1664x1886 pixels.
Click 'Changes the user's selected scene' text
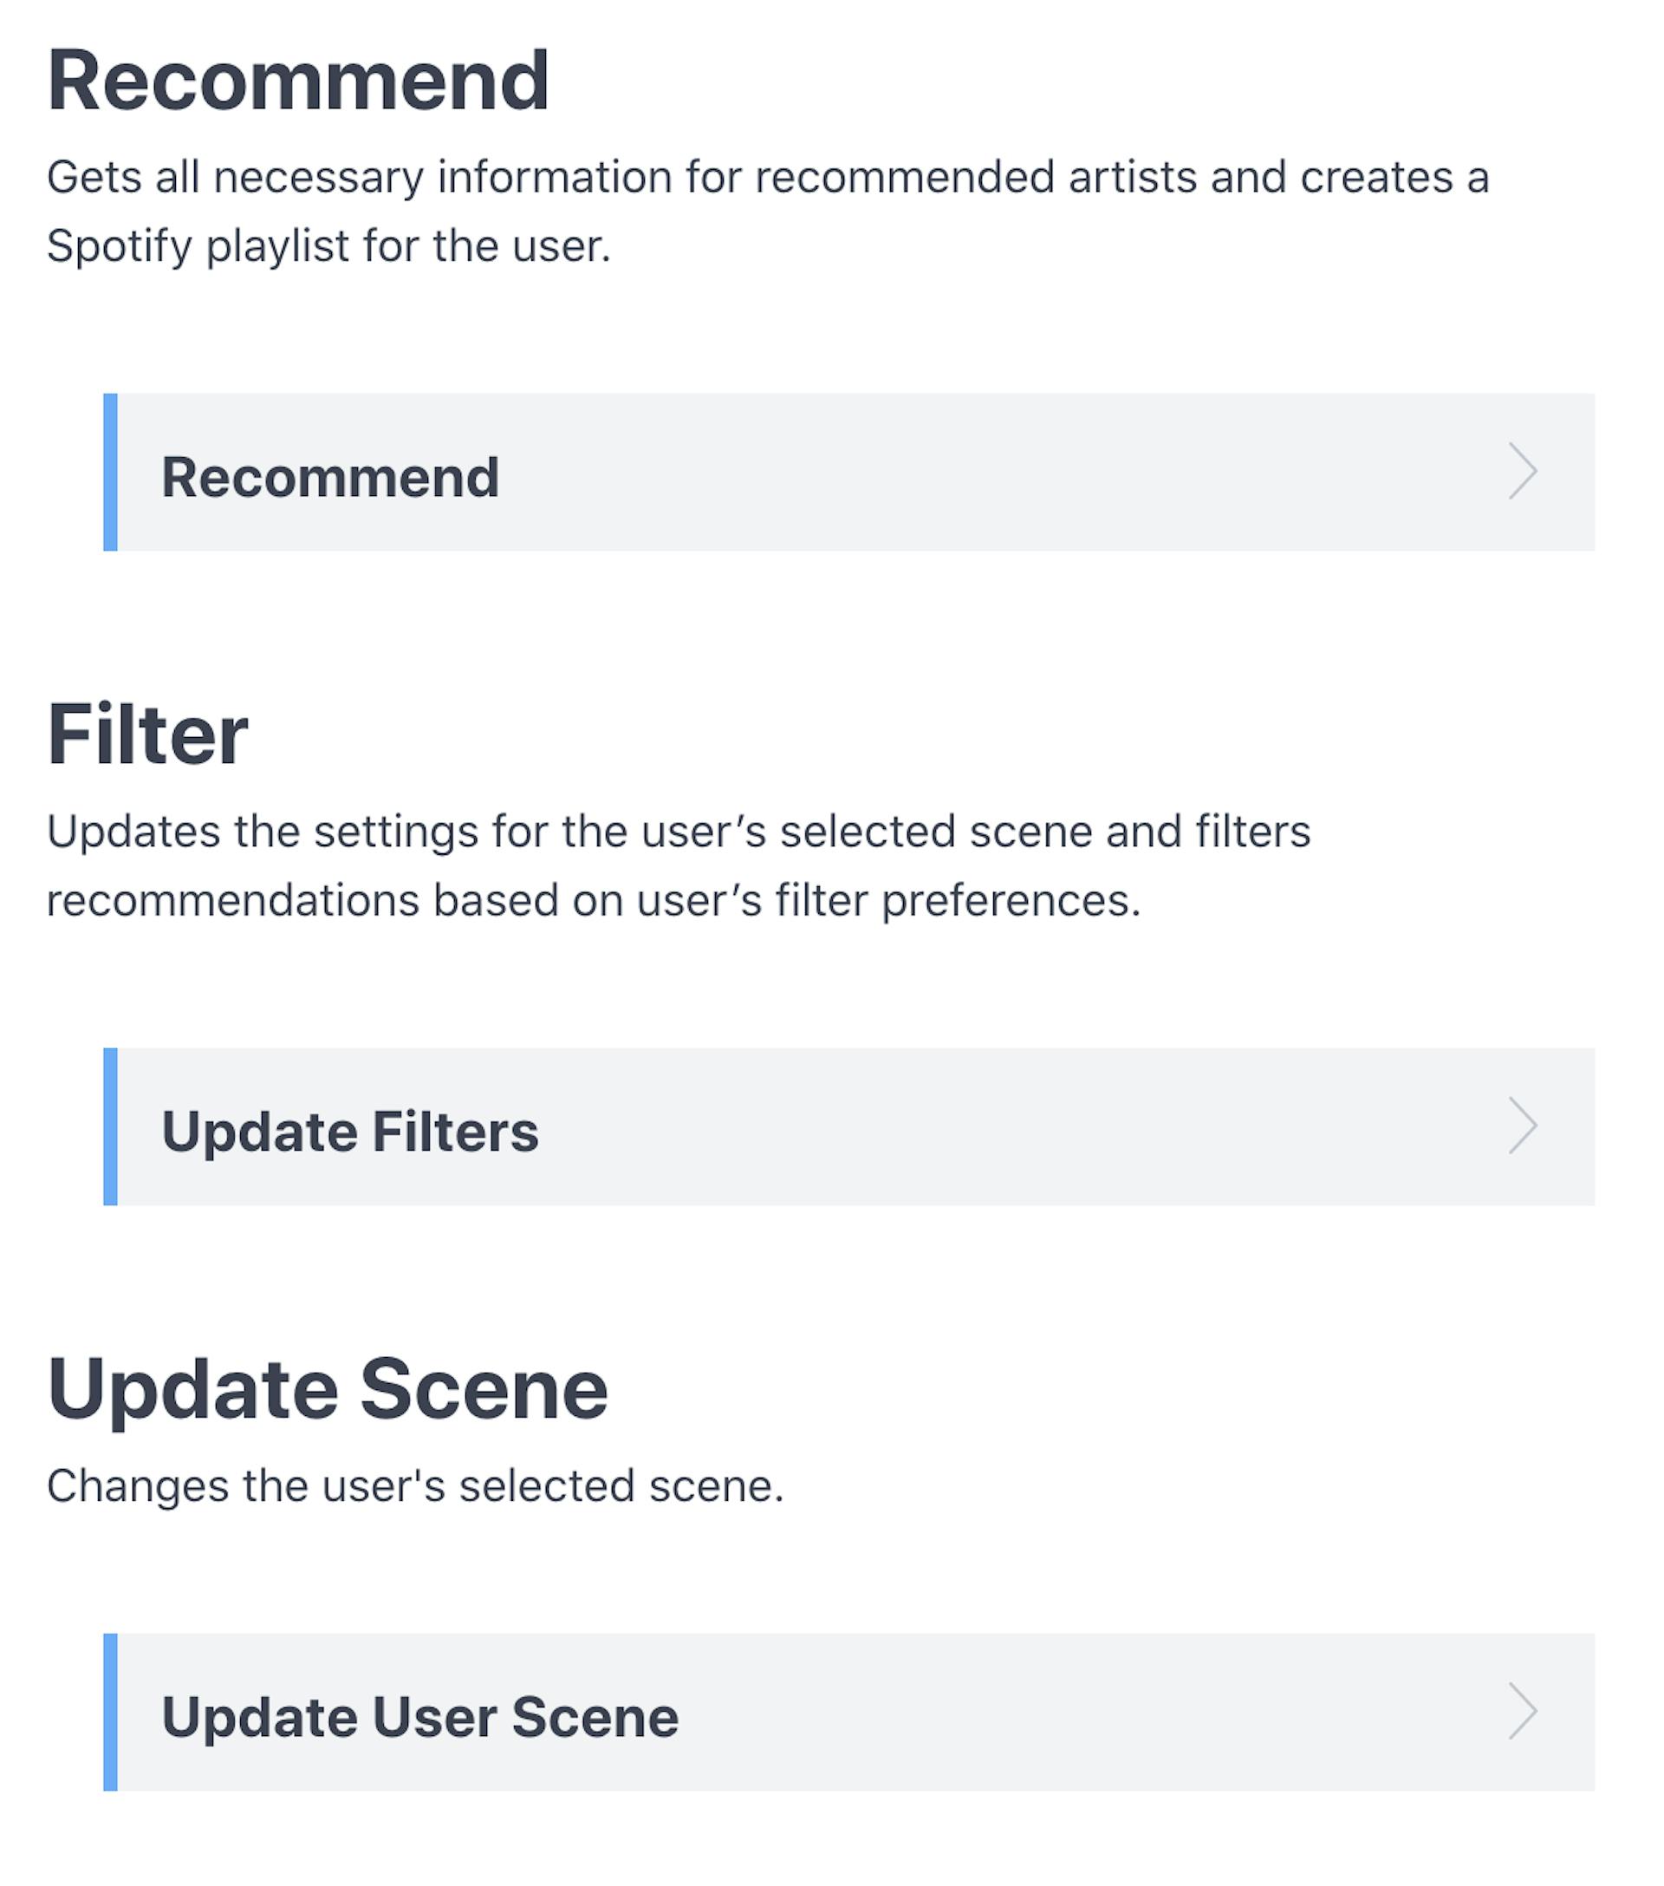[x=415, y=1486]
